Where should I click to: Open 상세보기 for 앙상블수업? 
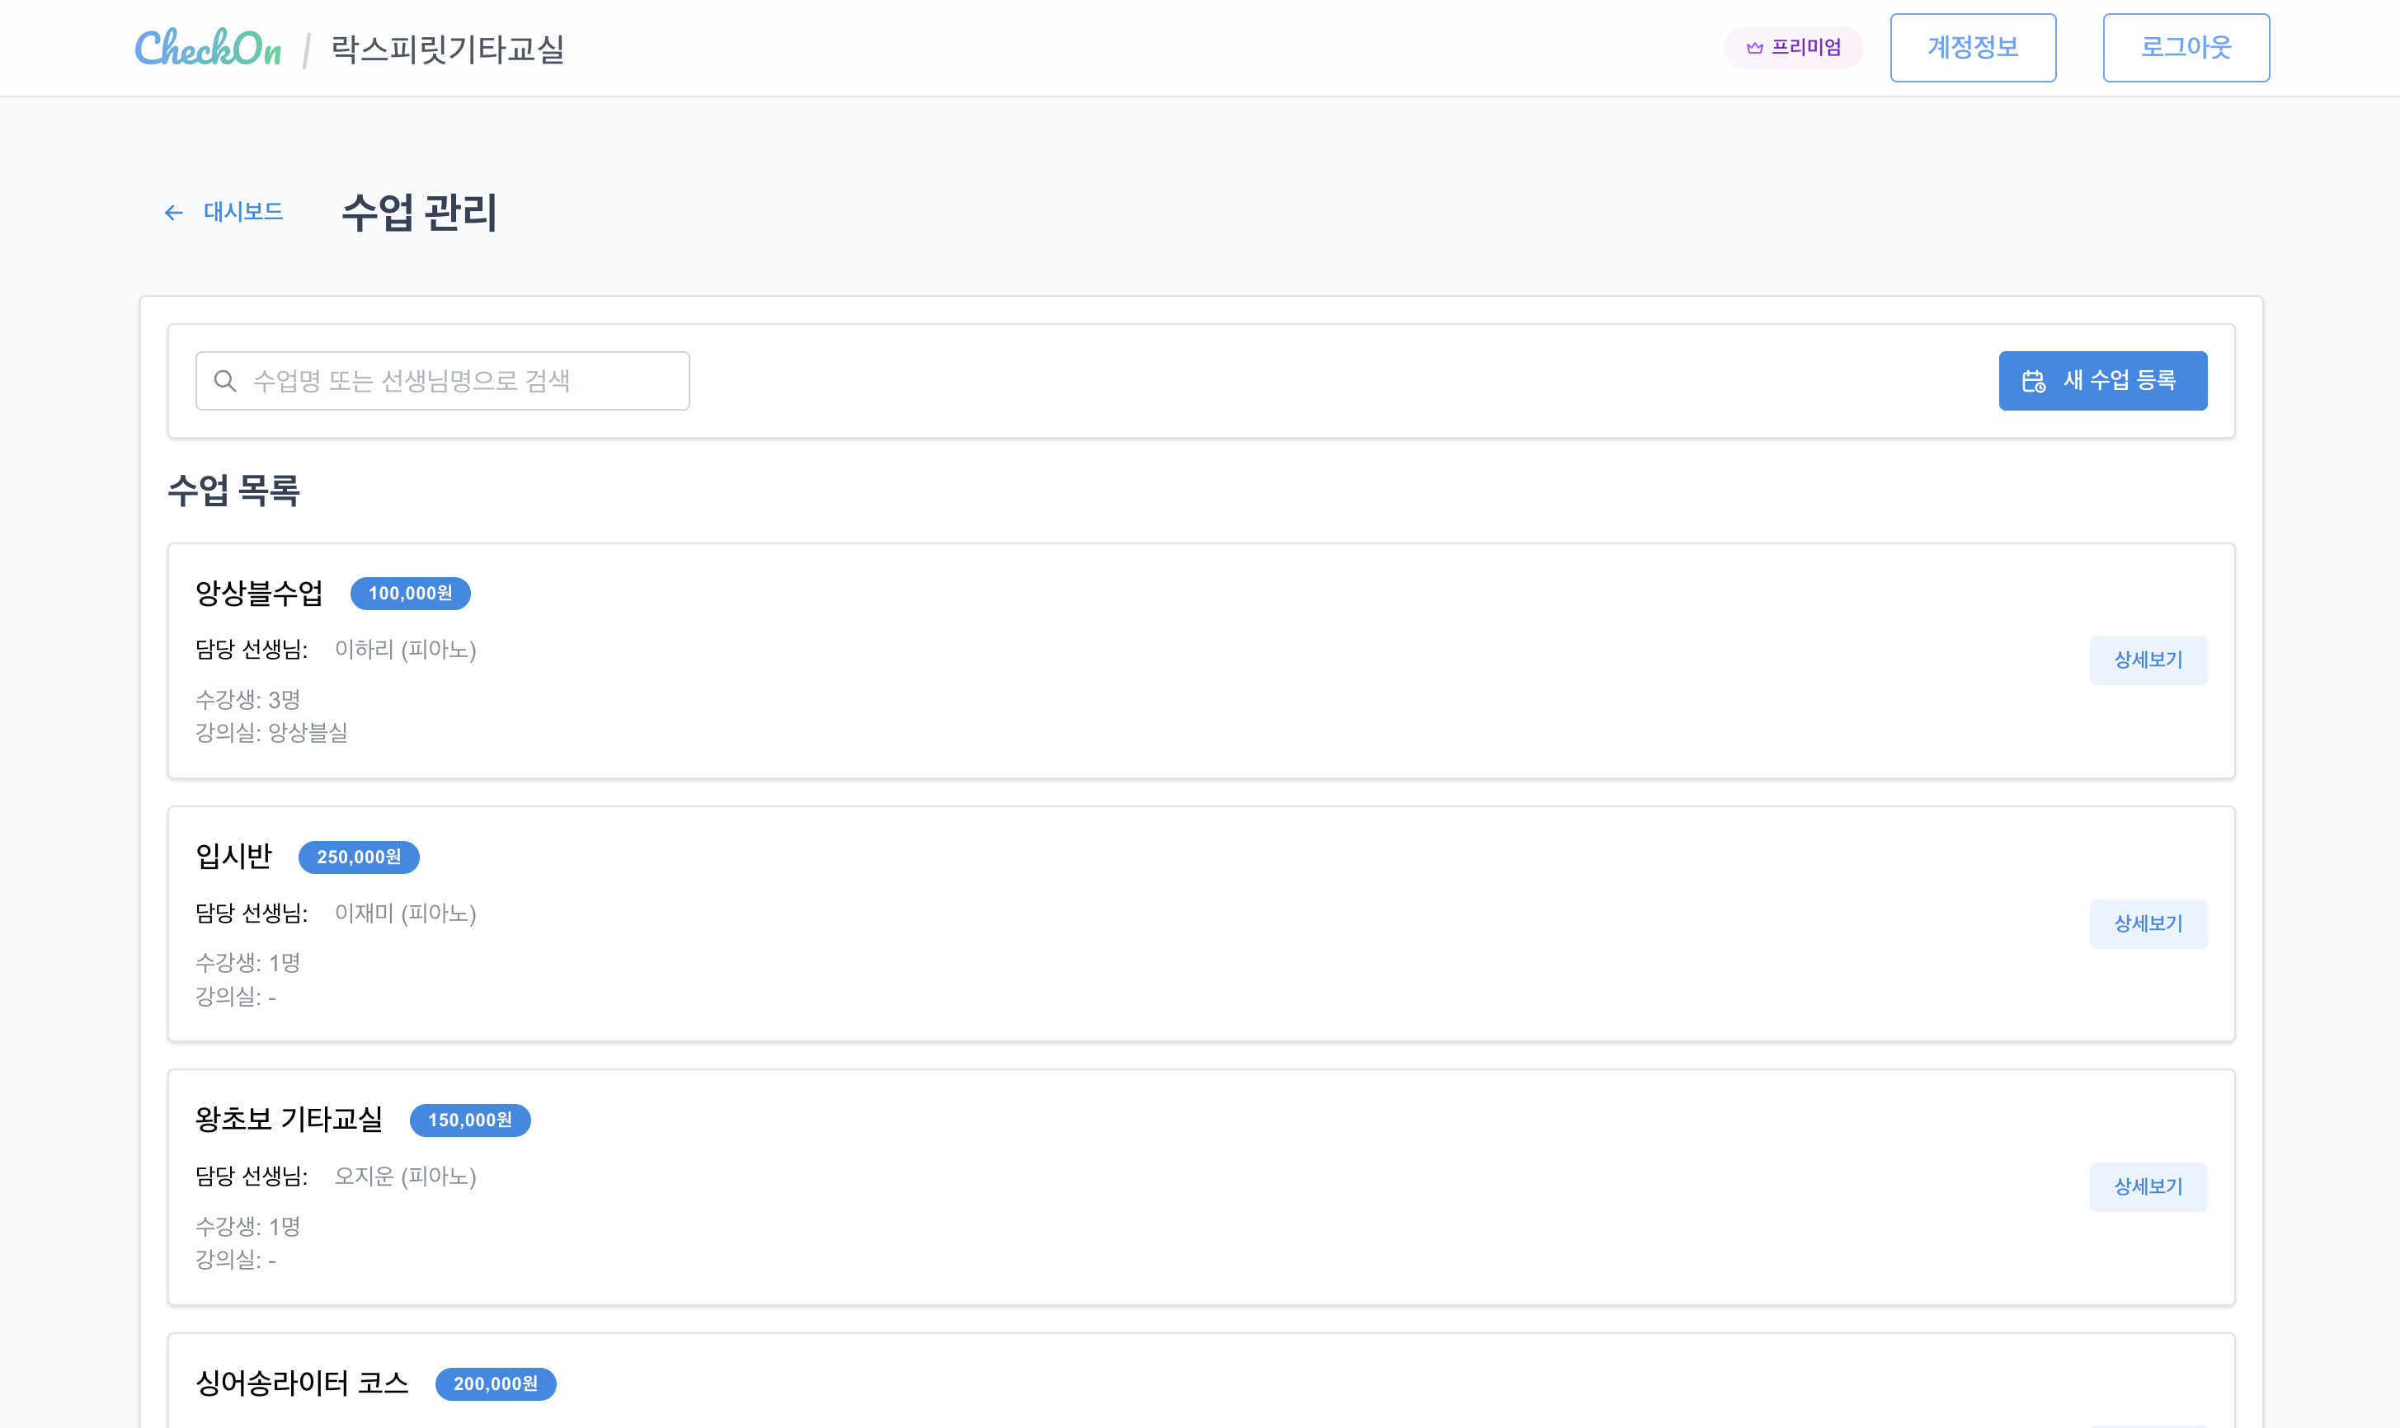coord(2147,660)
